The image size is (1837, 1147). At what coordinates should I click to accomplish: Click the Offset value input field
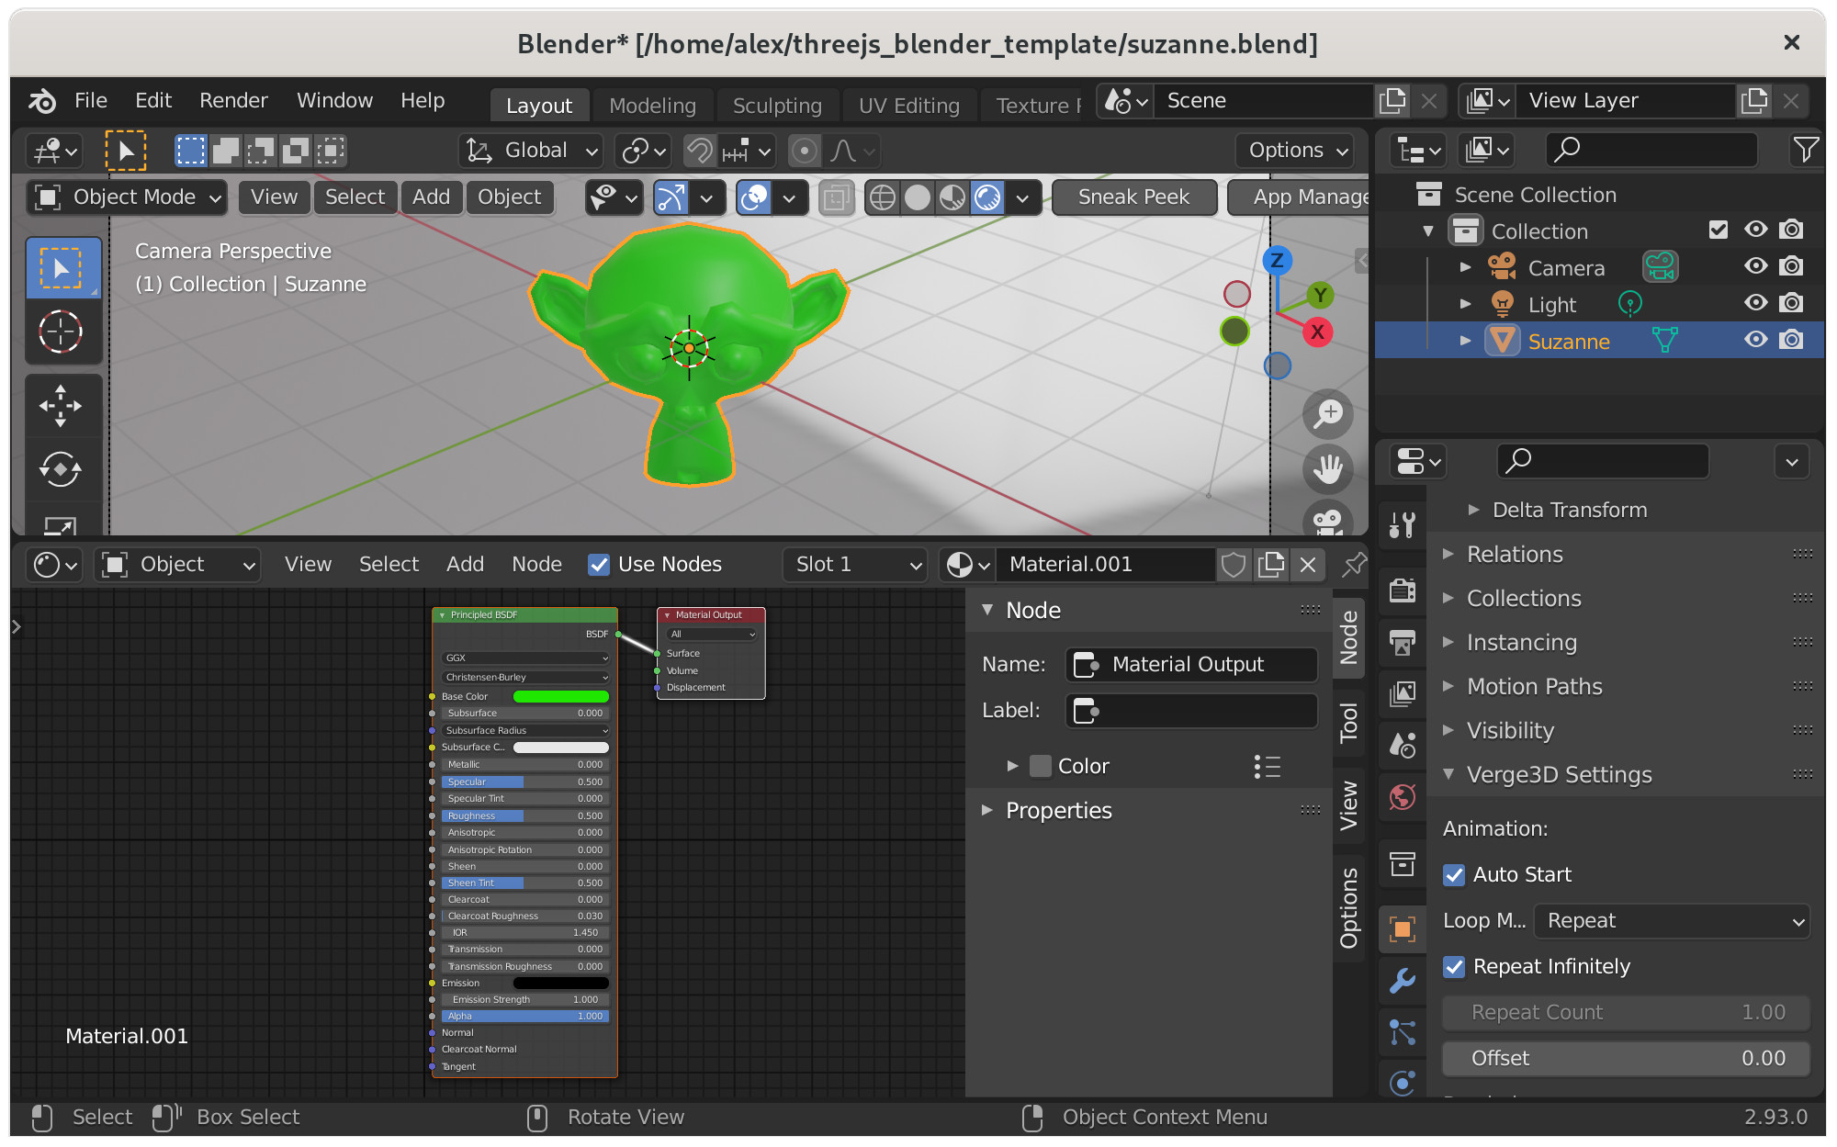pos(1619,1057)
